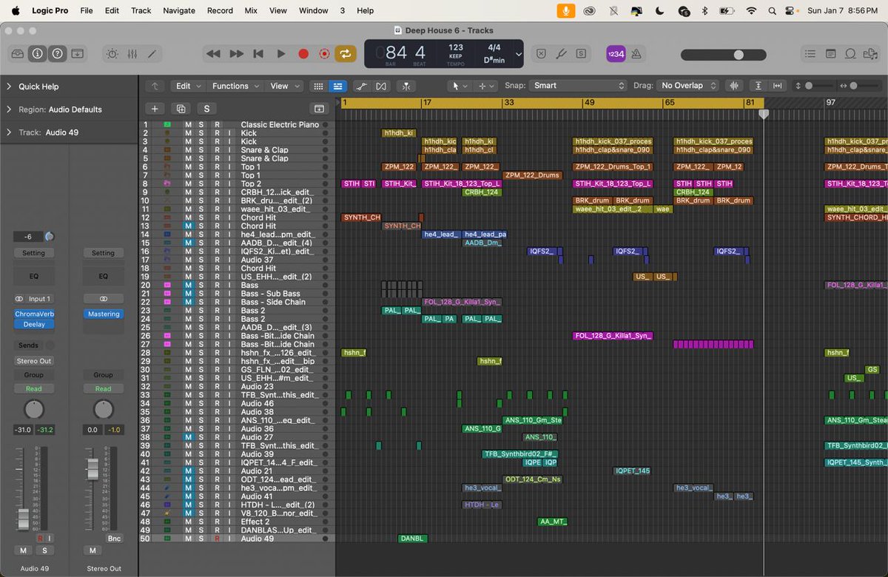This screenshot has width=888, height=577.
Task: Click the Show/Hide Automation icon
Action: (360, 86)
